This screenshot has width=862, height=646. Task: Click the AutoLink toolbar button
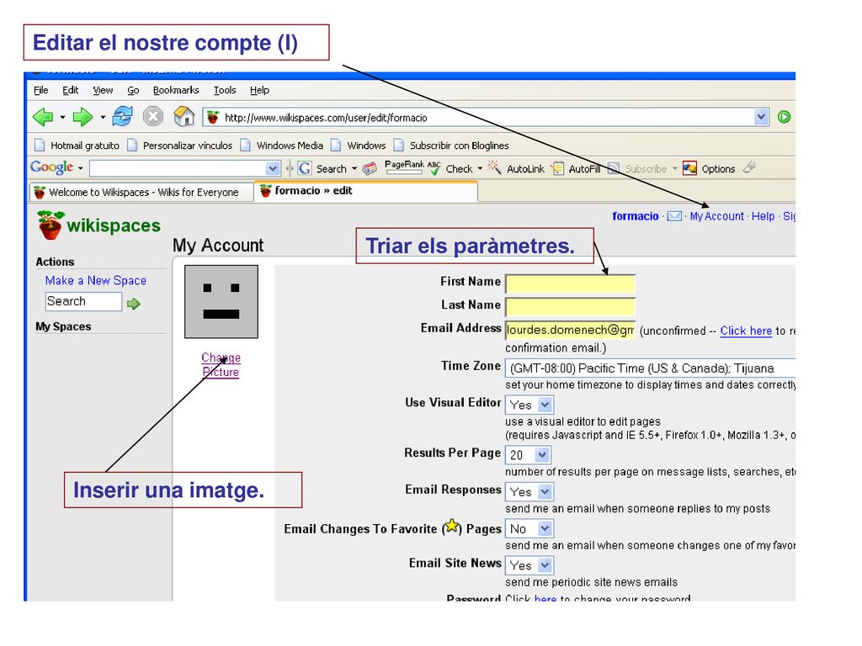point(518,168)
